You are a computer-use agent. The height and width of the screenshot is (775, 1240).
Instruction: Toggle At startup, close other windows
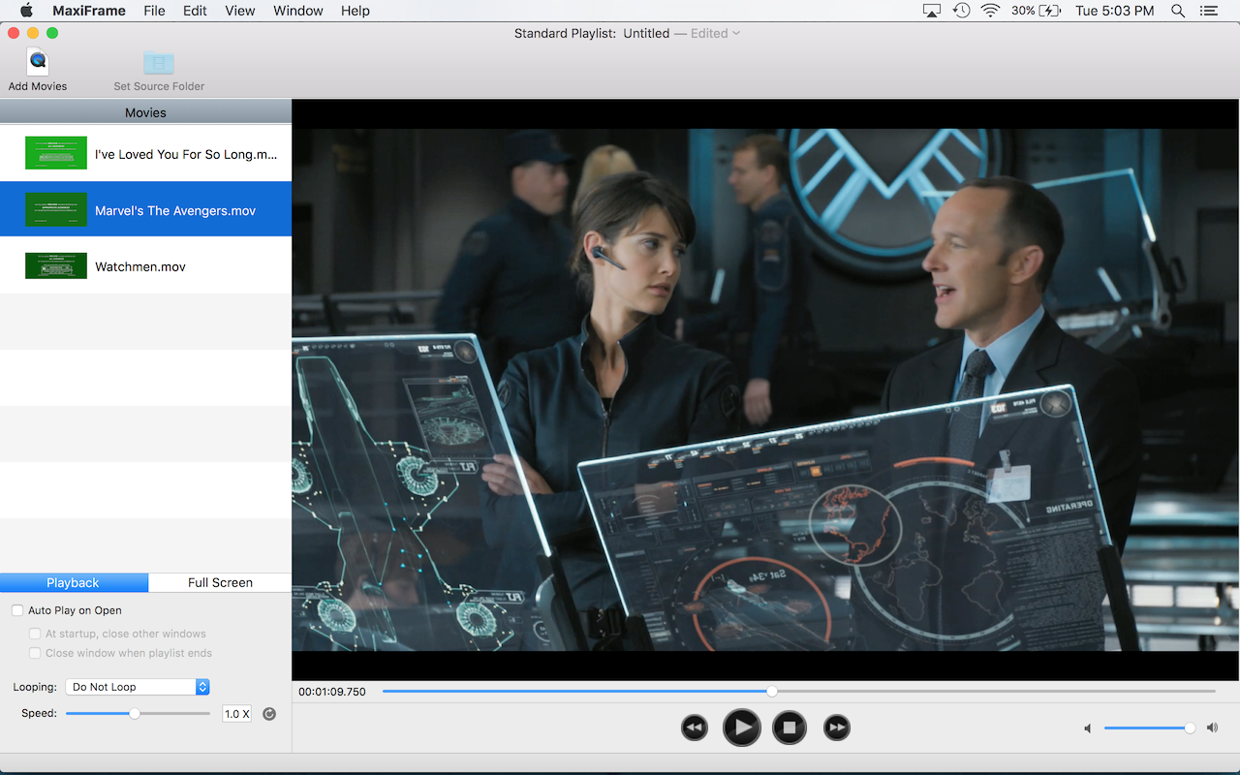35,634
